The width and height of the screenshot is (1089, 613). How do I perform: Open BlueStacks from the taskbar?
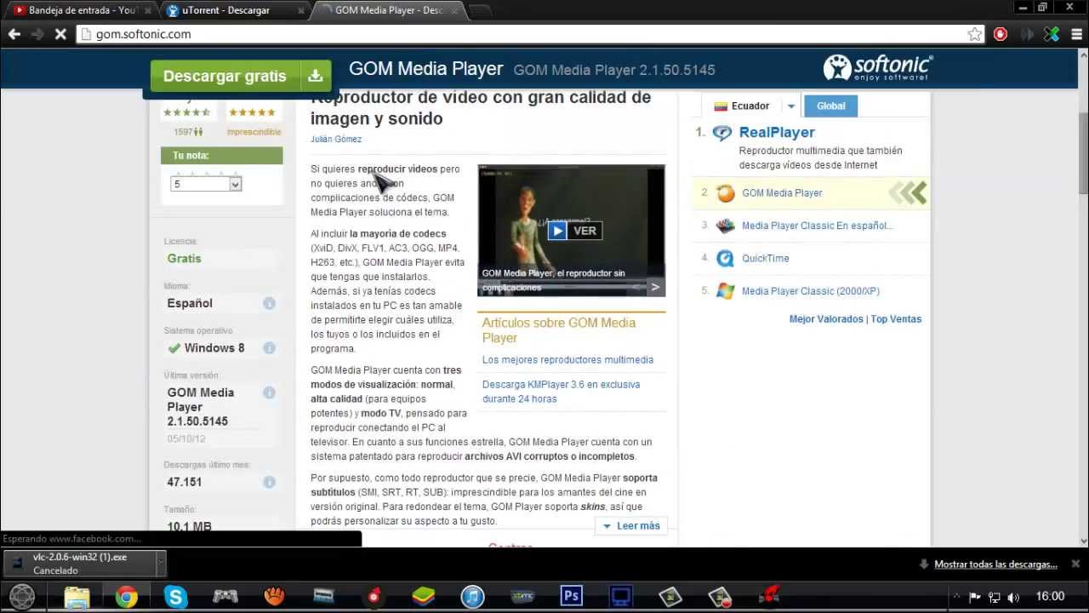(423, 597)
